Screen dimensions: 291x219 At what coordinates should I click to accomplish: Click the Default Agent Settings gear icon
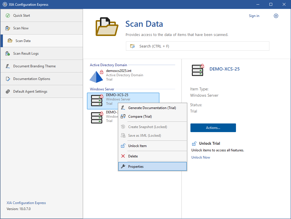8,92
